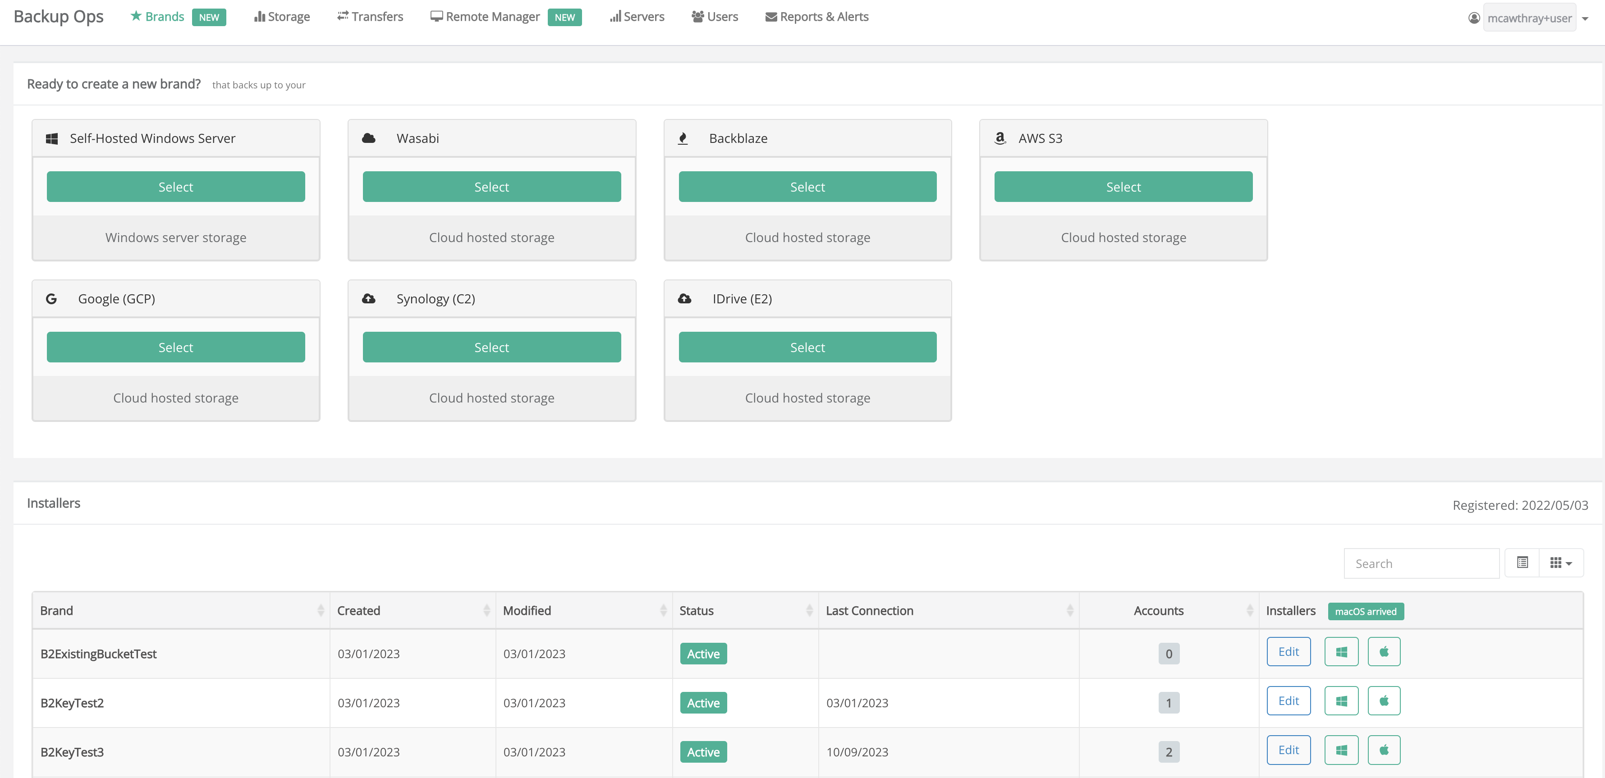Download Windows installer for B2KeyTest2
Screen dimensions: 1605x778
click(1341, 701)
